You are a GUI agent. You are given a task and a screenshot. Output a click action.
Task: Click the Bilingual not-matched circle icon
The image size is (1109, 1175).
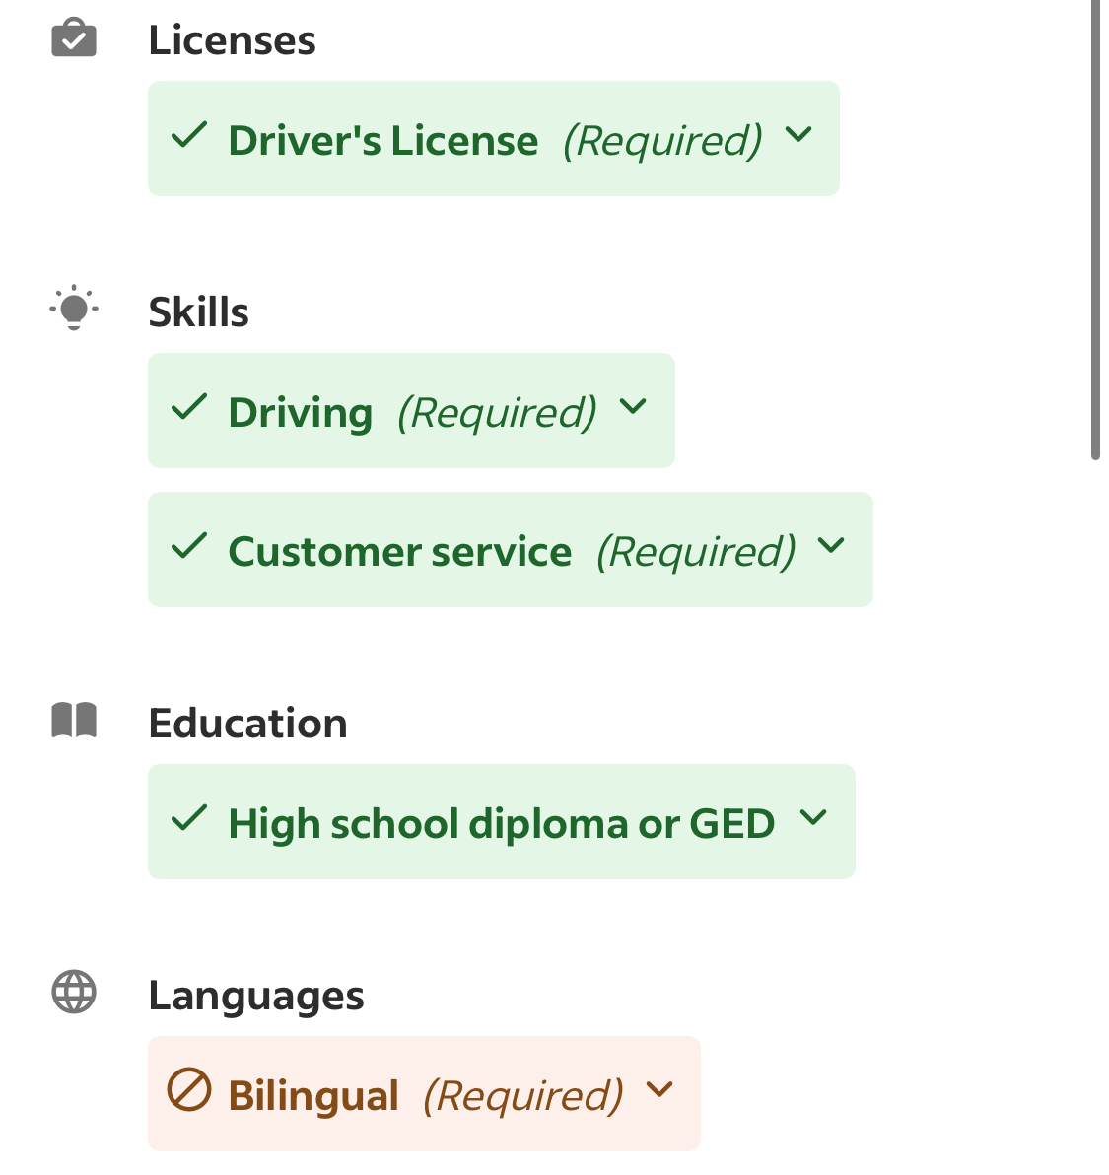coord(189,1089)
